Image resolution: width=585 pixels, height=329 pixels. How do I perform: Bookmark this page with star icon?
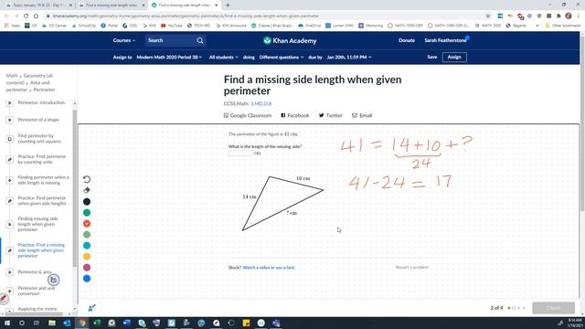(488, 16)
